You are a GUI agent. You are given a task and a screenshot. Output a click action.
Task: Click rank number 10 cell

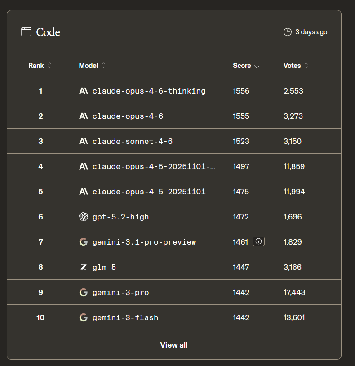coord(40,317)
